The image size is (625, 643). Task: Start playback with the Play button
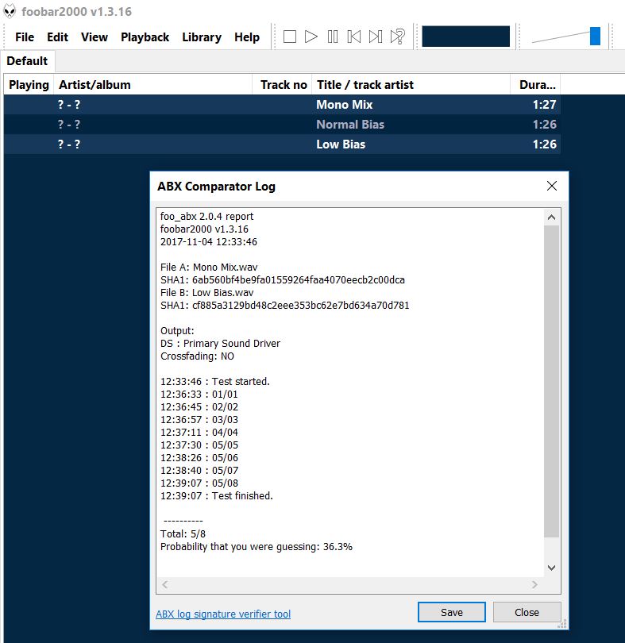(311, 37)
